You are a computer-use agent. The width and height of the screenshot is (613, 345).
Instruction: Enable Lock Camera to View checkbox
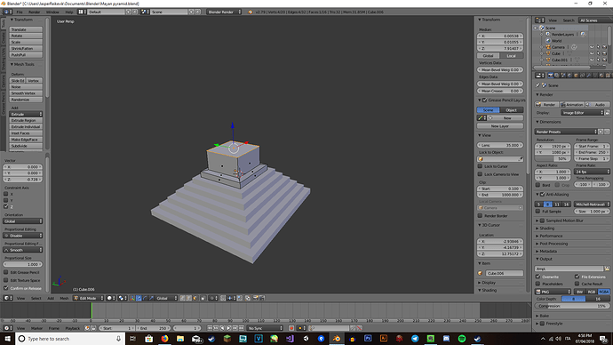[x=480, y=174]
